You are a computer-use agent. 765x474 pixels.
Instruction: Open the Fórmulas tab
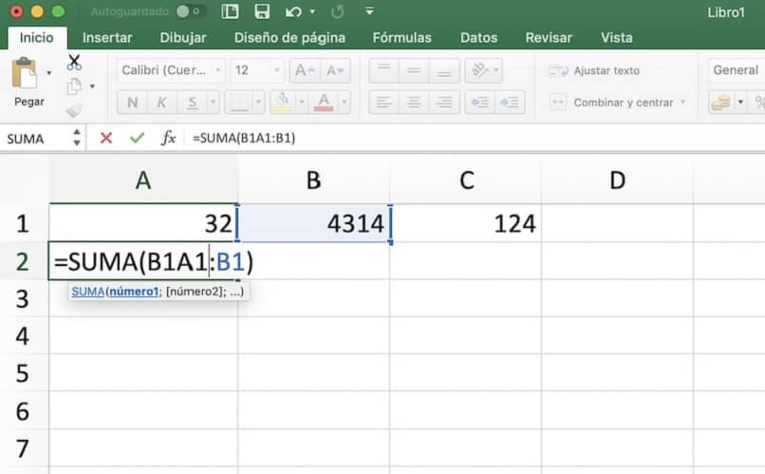(402, 38)
